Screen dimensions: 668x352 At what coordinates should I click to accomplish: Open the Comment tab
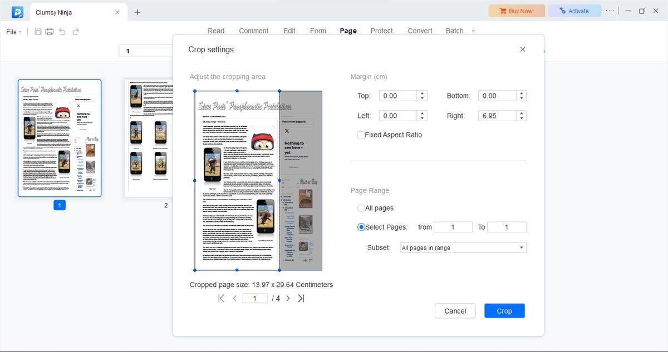point(254,31)
